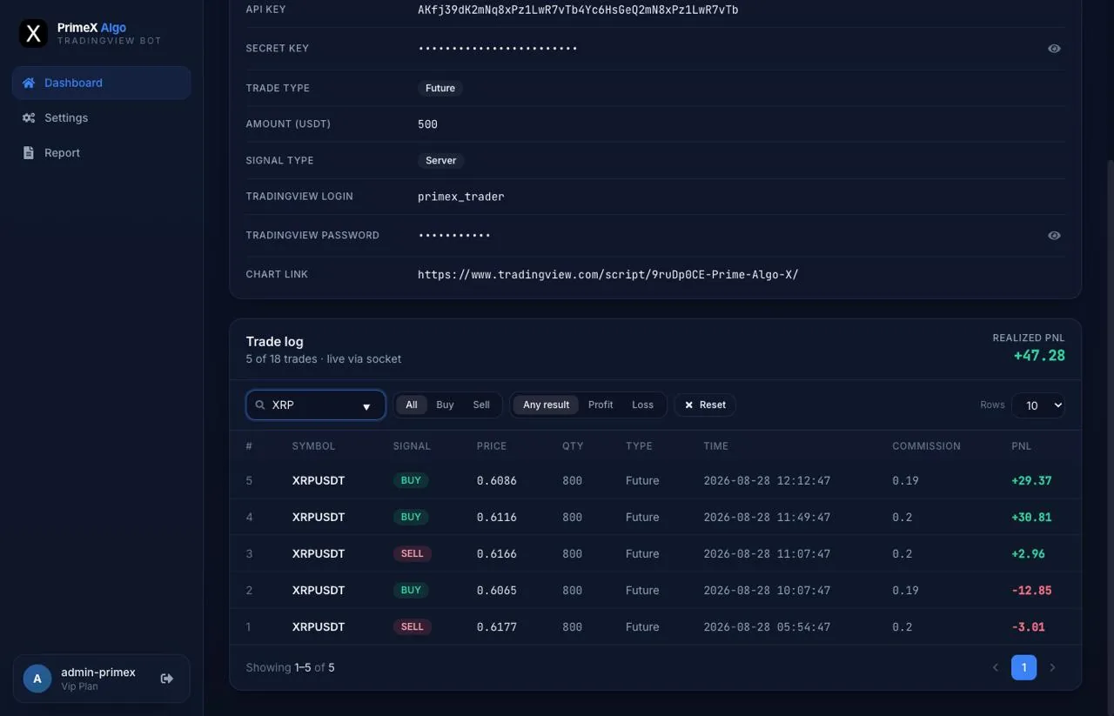Click the SELL badge in trade row 3

(413, 553)
